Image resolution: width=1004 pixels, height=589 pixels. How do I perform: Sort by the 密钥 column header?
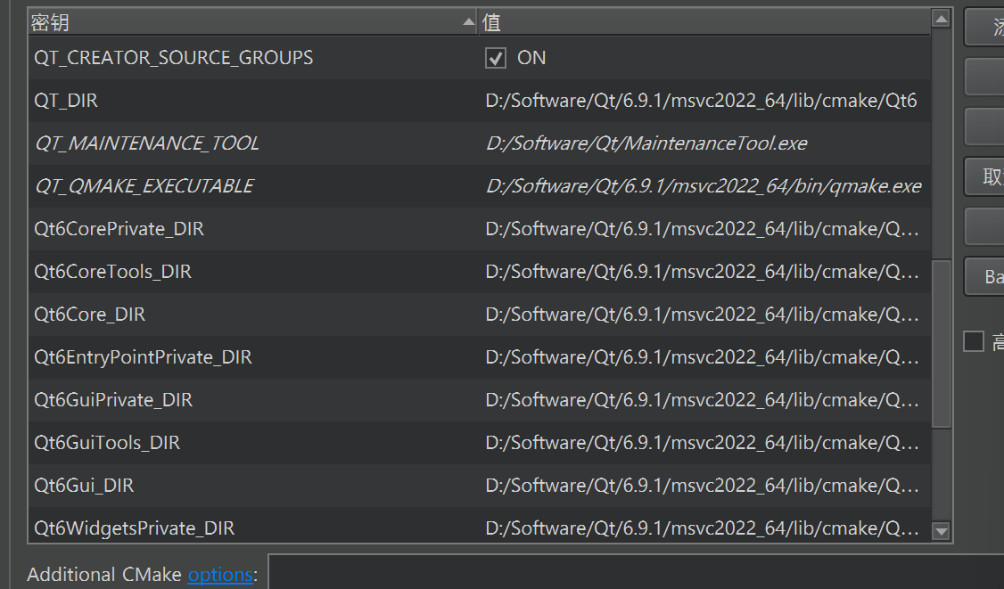coord(253,22)
